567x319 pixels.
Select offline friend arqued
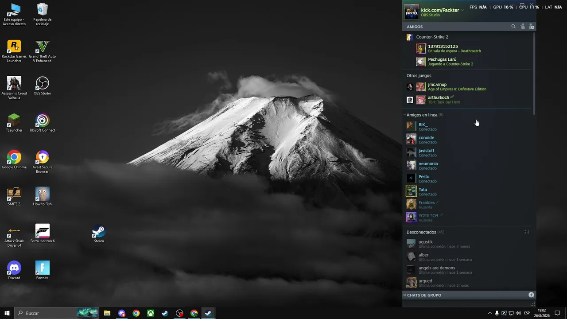pos(468,283)
